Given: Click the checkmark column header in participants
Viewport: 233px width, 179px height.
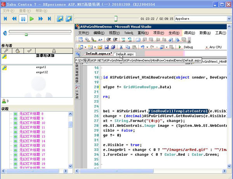Looking at the screenshot, I should 29,51.
